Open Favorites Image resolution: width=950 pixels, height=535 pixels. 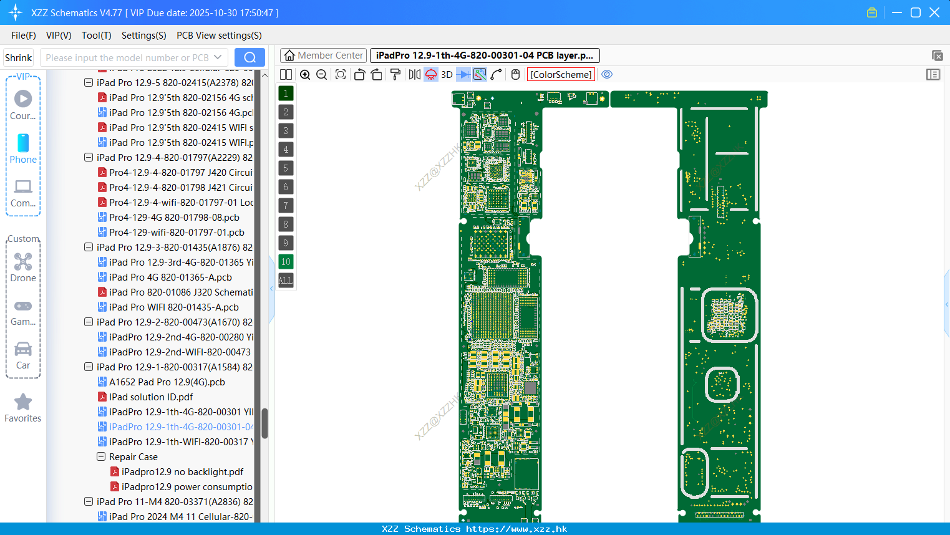click(23, 408)
